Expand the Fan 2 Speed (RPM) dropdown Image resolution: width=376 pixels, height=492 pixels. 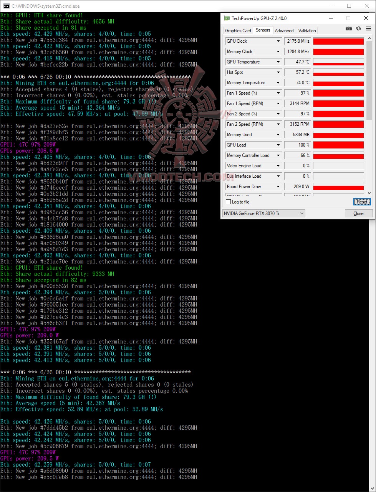[278, 124]
